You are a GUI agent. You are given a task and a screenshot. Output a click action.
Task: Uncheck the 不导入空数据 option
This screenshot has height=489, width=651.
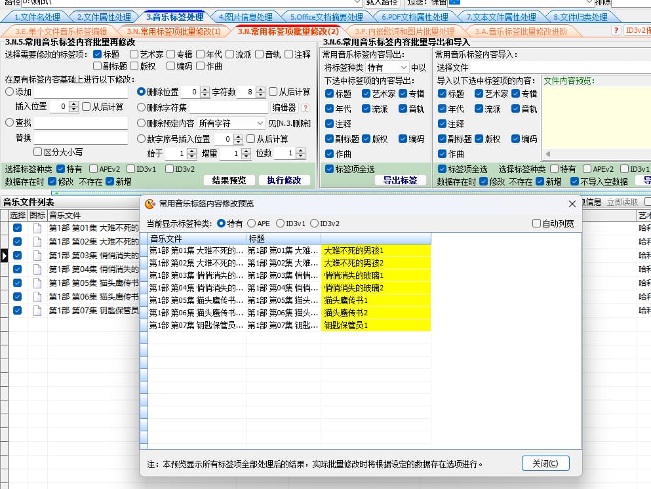coord(575,182)
